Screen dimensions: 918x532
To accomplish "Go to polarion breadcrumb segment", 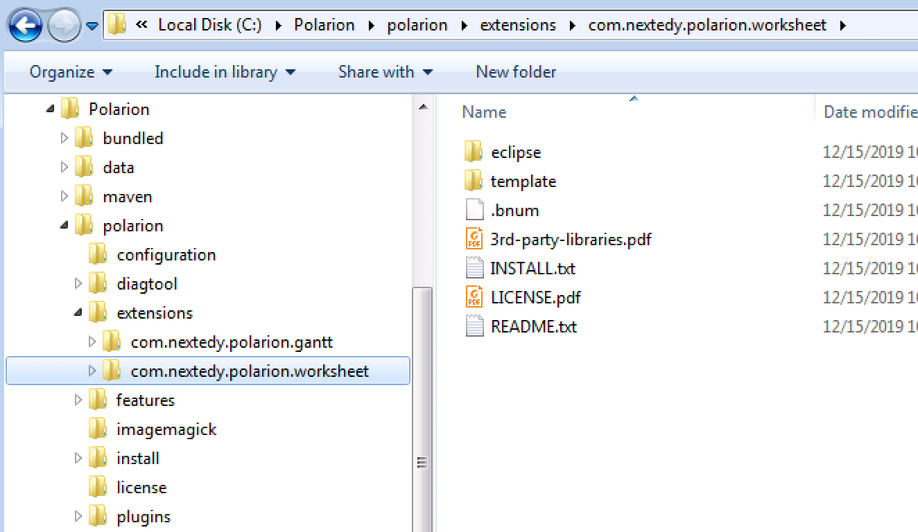I will pos(417,25).
